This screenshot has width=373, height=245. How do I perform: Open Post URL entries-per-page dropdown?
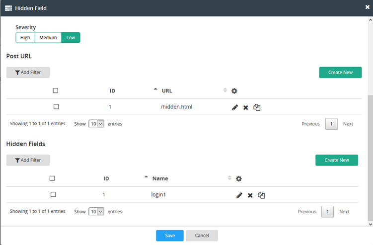[x=96, y=124]
